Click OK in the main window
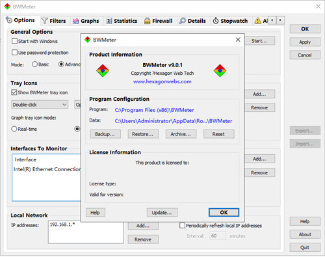This screenshot has height=257, width=325. [x=305, y=29]
